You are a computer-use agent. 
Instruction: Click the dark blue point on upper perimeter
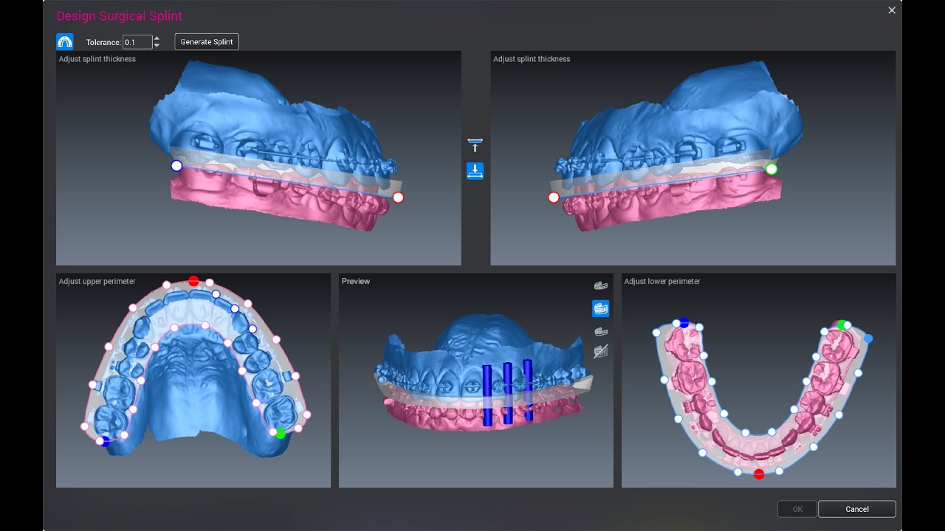point(105,440)
